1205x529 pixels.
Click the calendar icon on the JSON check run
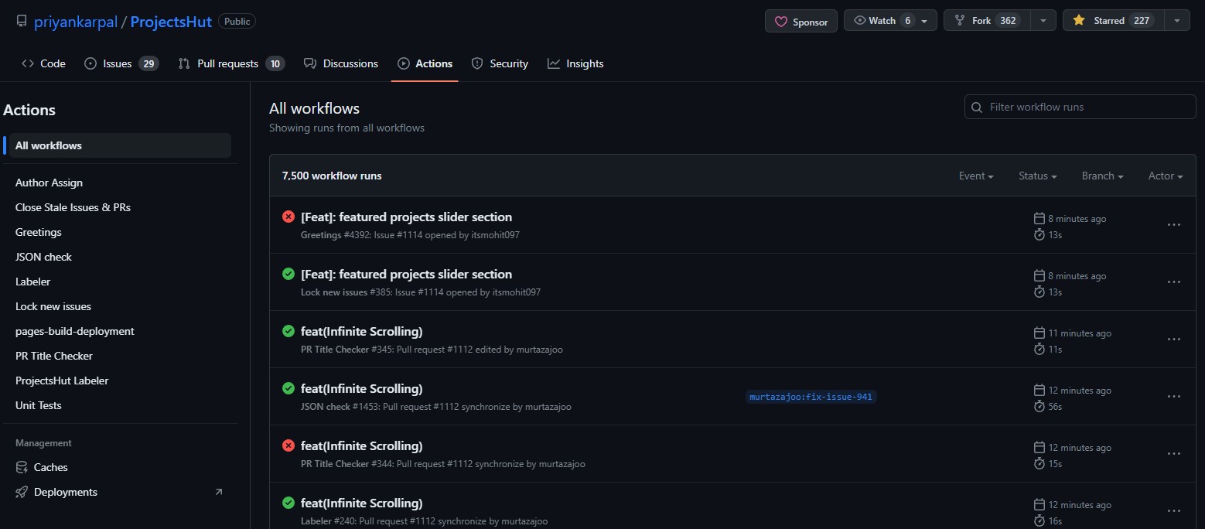coord(1039,390)
